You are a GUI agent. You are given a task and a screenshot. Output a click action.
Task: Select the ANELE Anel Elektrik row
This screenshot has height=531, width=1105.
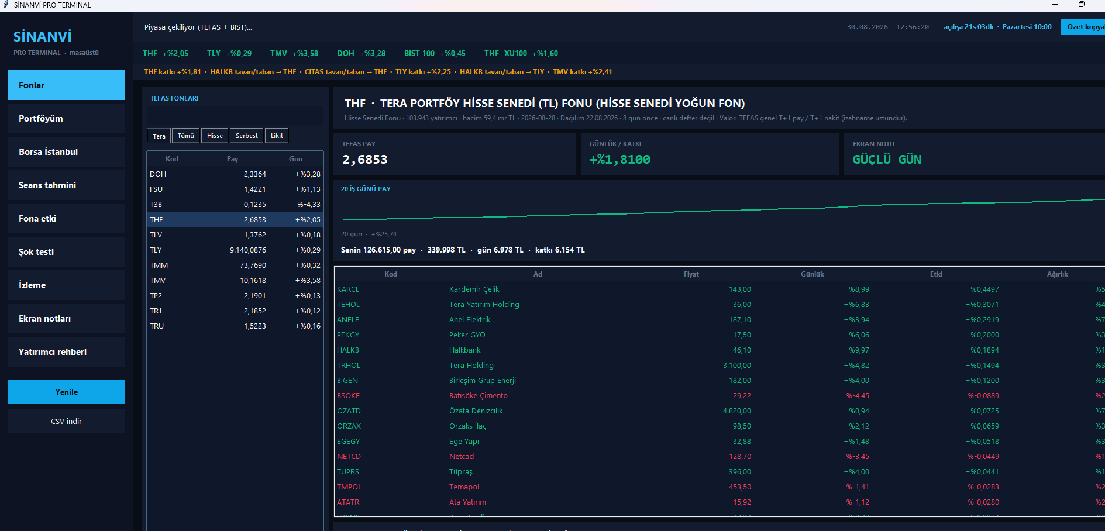pos(720,320)
